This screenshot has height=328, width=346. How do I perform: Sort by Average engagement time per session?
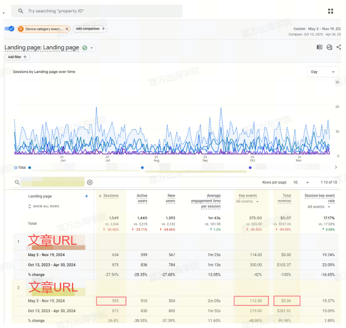206,201
